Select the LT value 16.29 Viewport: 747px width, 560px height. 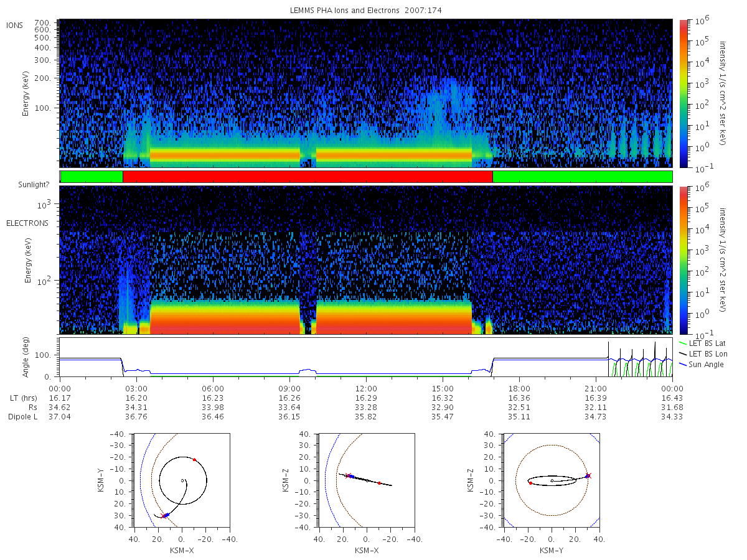coord(366,397)
